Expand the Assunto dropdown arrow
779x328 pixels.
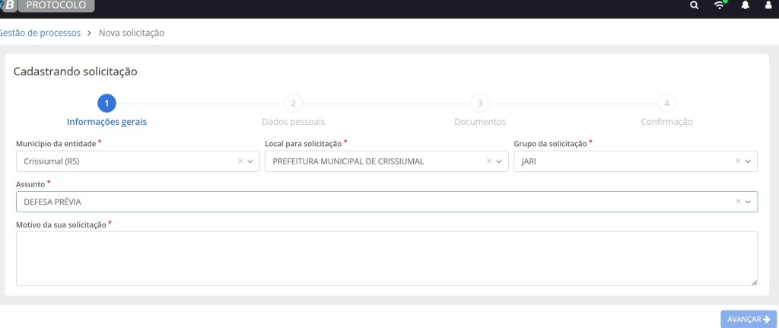pos(748,202)
